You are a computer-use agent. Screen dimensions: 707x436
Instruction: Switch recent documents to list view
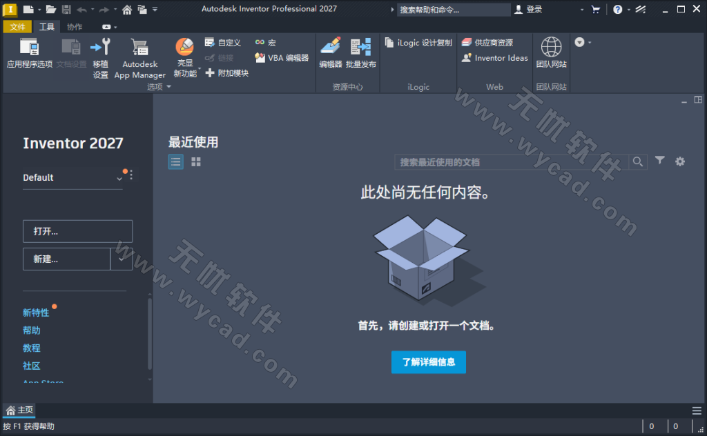tap(175, 161)
